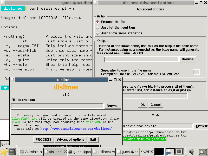Click Browse in the Advanced options Output section

(187, 59)
